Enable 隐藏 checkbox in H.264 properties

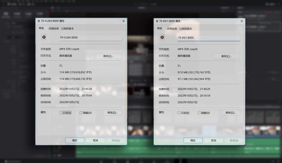[x=81, y=113]
